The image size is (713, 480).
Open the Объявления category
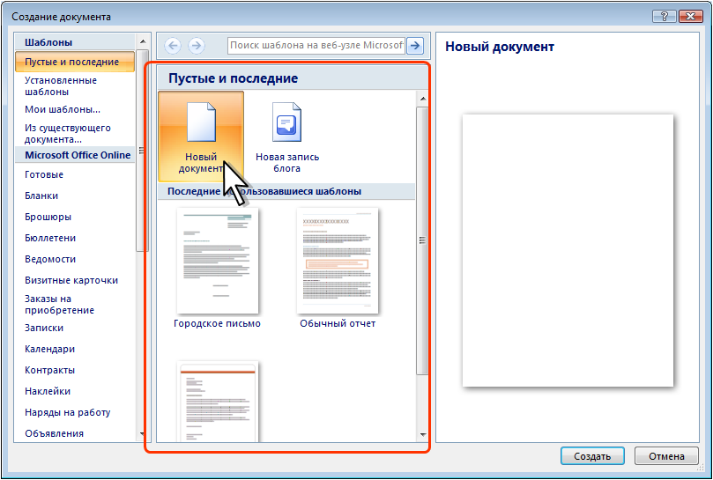click(54, 433)
